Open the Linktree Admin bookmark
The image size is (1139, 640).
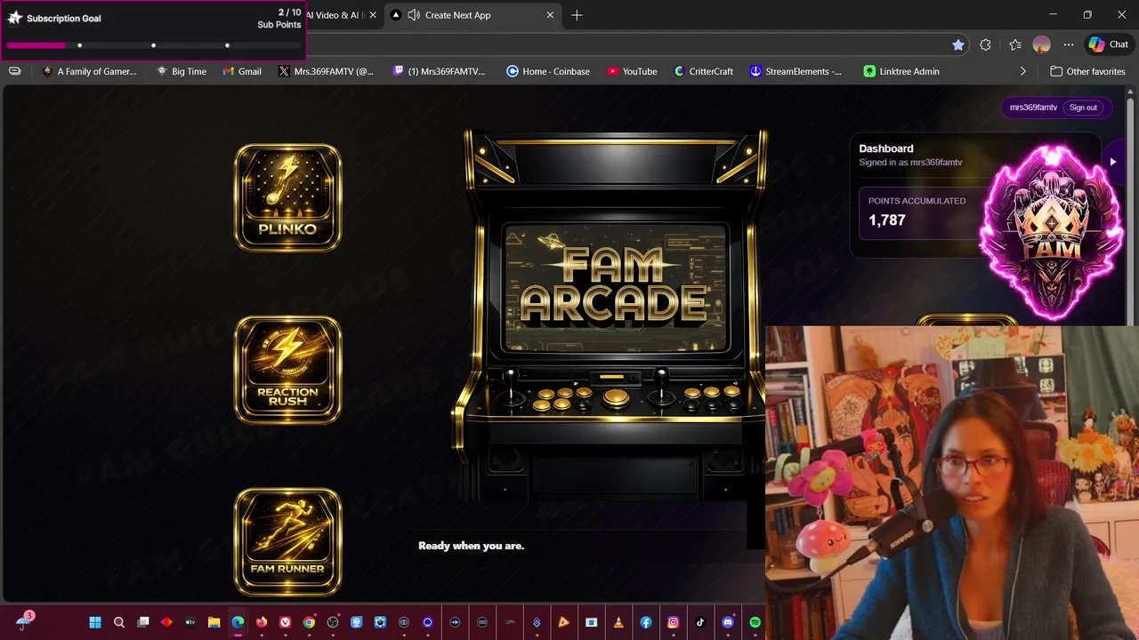tap(901, 71)
